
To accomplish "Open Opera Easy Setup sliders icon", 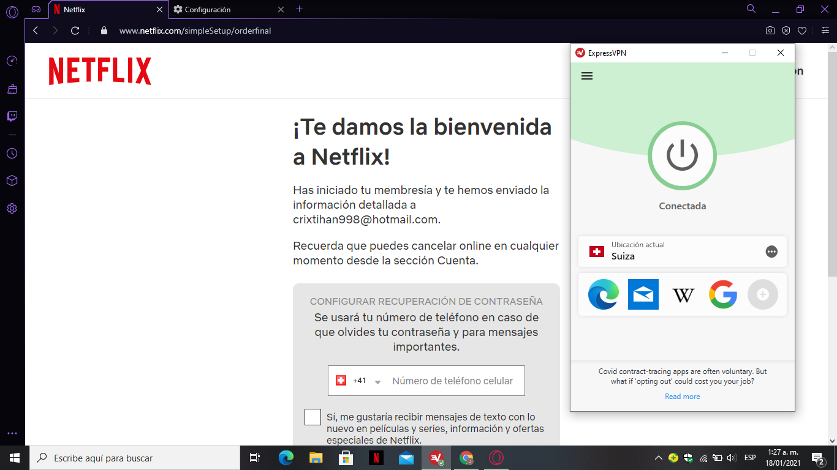I will coord(825,31).
